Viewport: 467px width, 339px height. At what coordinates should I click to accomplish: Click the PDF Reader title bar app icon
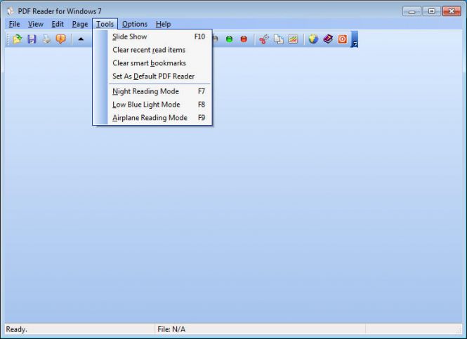[11, 11]
